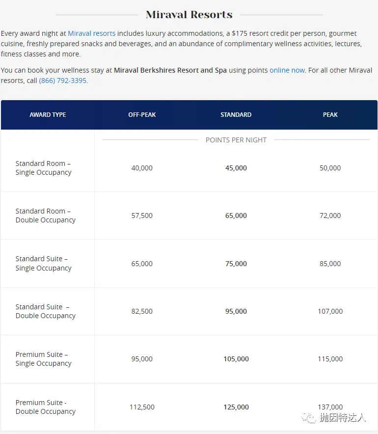The image size is (378, 434).
Task: Click the 112,500 off-peak value
Action: [x=142, y=407]
